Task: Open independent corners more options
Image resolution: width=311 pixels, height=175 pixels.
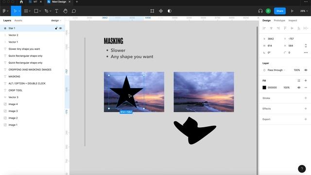Action: tap(306, 52)
